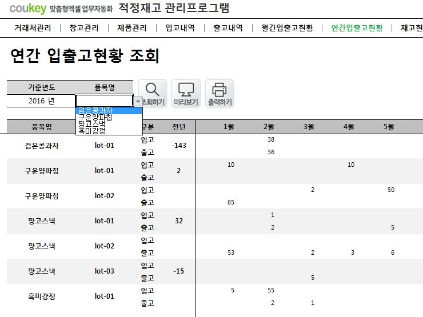The width and height of the screenshot is (423, 317).
Task: Select the 3월 column header
Action: click(309, 127)
